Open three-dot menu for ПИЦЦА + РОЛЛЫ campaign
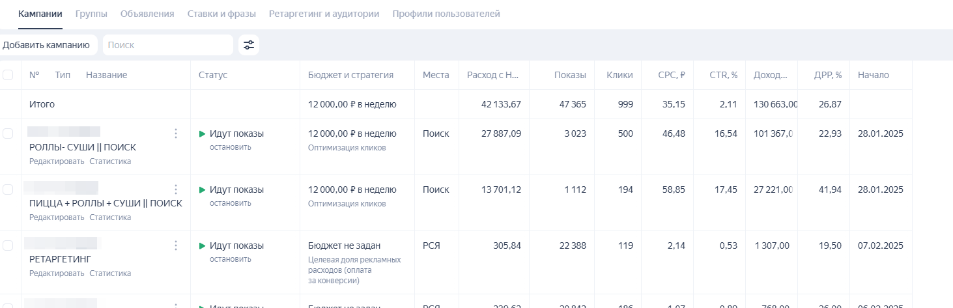Viewport: 953px width, 308px height. 175,189
